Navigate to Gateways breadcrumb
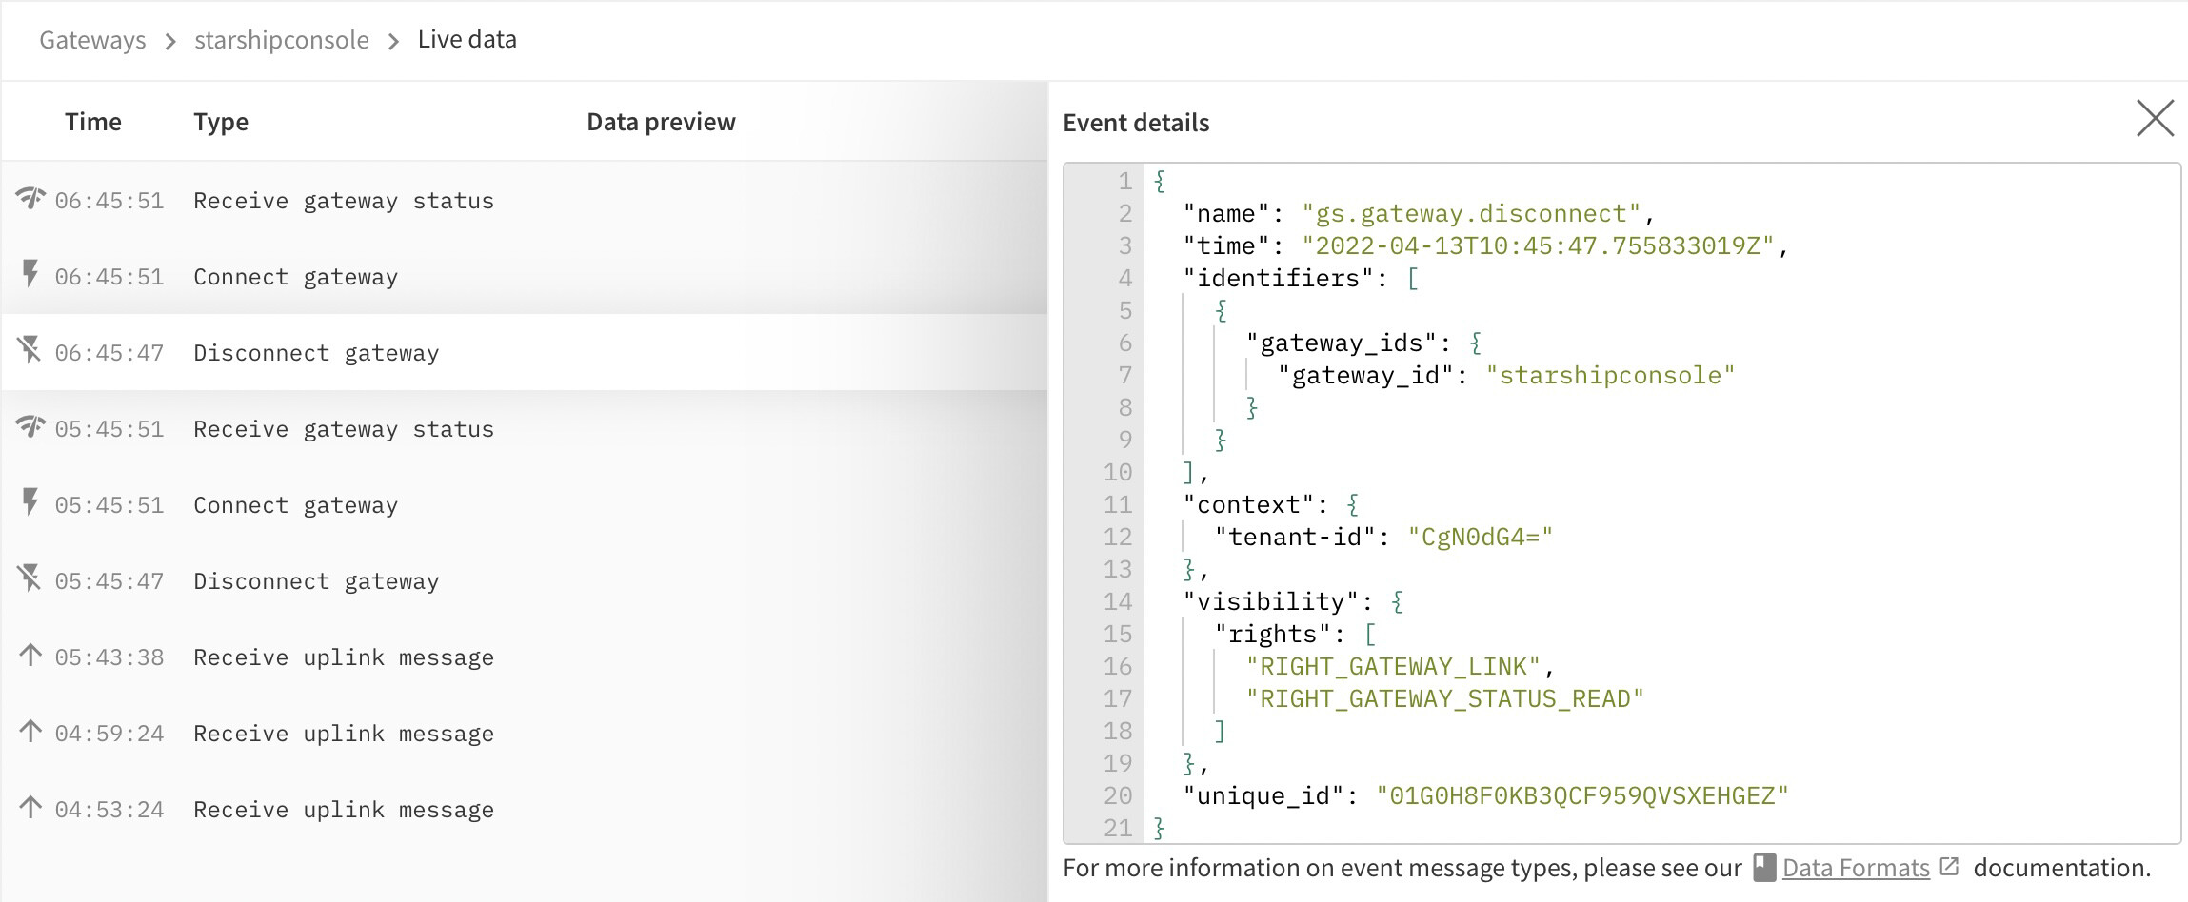This screenshot has height=902, width=2188. tap(92, 40)
